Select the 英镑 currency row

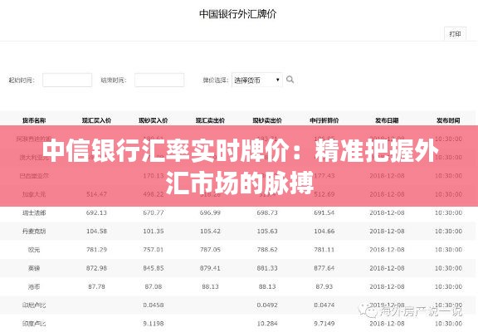(239, 268)
